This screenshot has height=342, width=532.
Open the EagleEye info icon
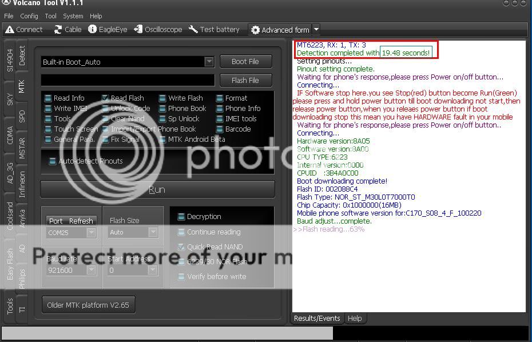click(92, 29)
